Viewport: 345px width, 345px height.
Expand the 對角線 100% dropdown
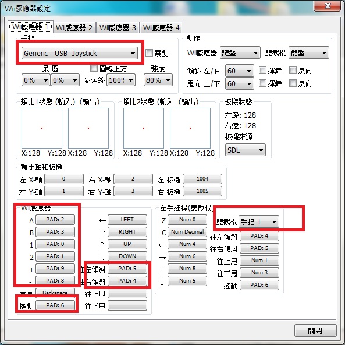pyautogui.click(x=121, y=80)
